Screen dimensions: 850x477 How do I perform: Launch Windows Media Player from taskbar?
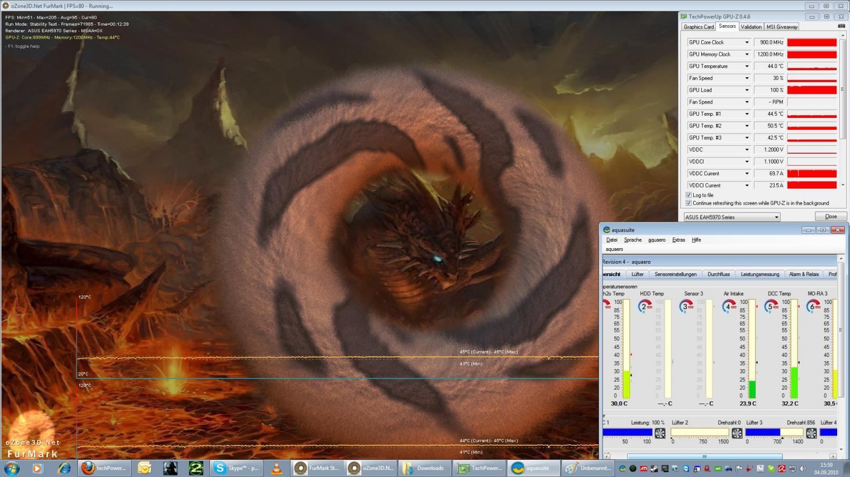pyautogui.click(x=37, y=468)
